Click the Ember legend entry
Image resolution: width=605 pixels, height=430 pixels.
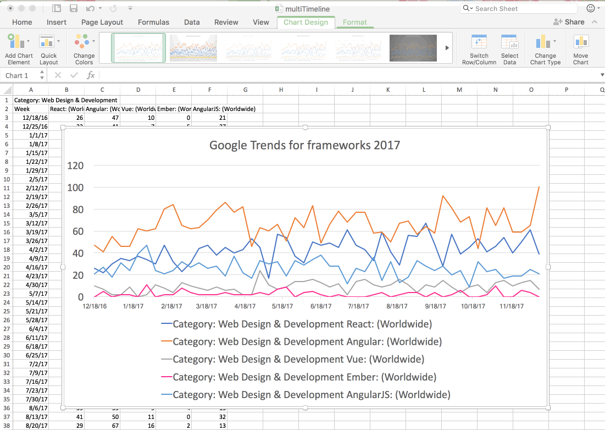point(298,377)
